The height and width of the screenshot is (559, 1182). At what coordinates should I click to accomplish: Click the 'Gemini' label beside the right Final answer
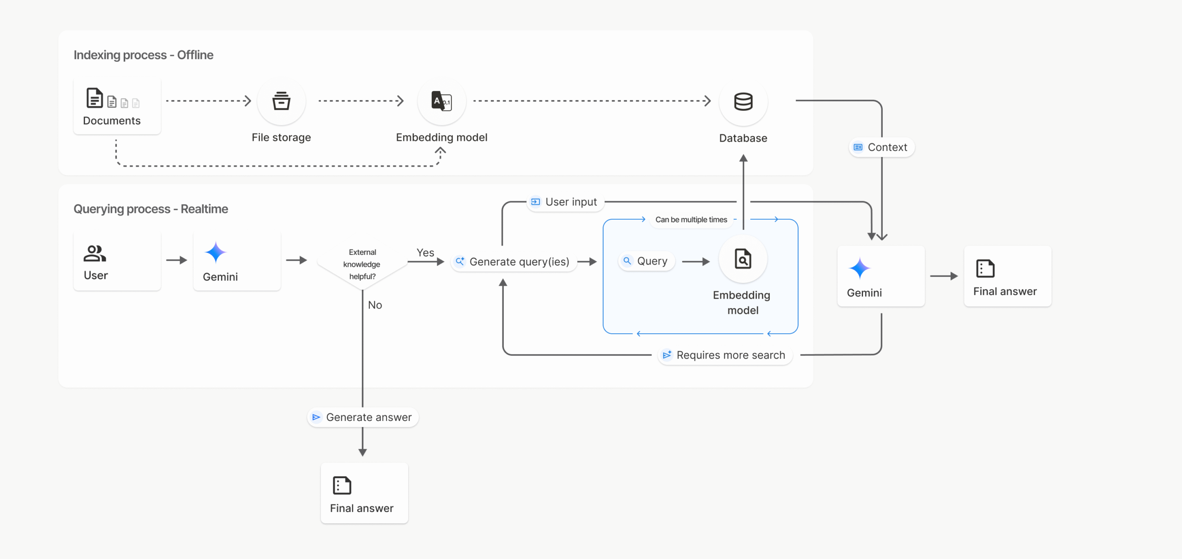point(864,293)
